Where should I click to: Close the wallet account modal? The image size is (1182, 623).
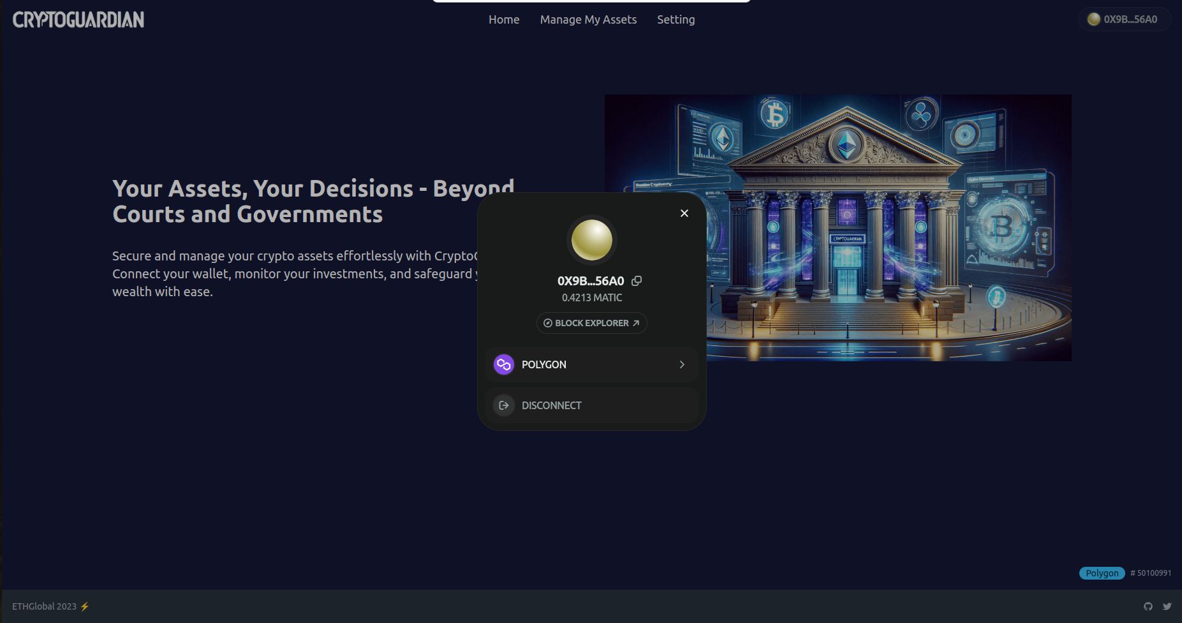coord(684,213)
